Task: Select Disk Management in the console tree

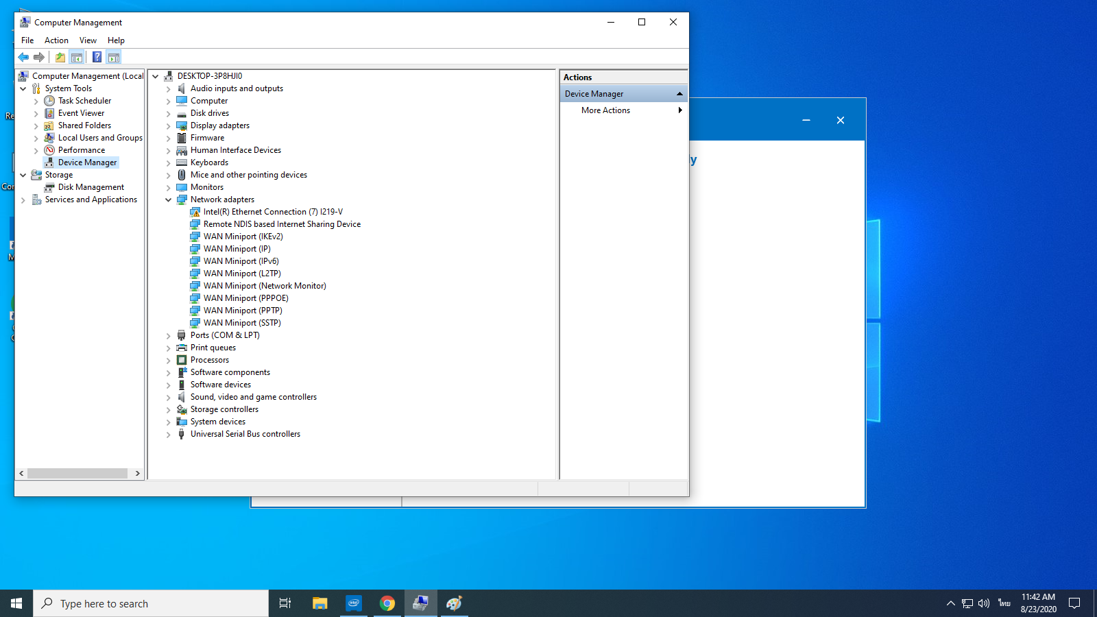Action: [x=91, y=187]
